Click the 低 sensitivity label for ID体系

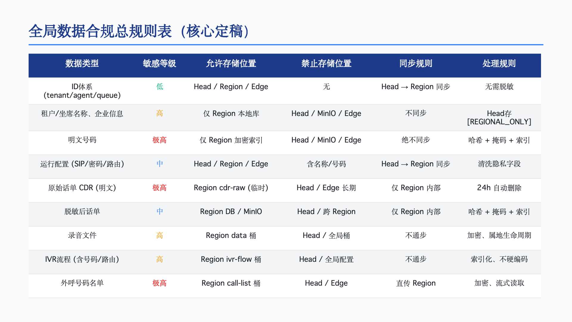click(x=159, y=86)
